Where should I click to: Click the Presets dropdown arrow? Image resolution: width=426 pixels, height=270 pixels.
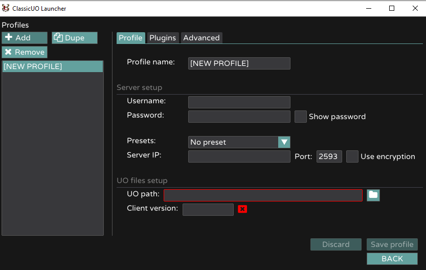pyautogui.click(x=284, y=142)
